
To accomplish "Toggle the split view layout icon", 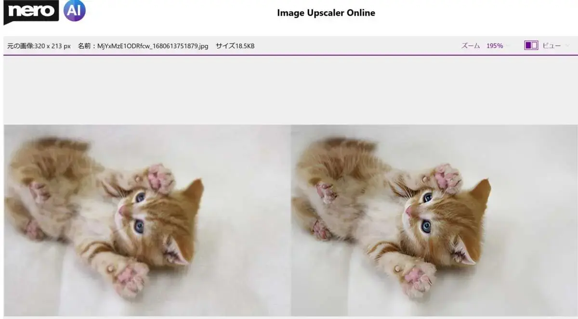I will 531,46.
